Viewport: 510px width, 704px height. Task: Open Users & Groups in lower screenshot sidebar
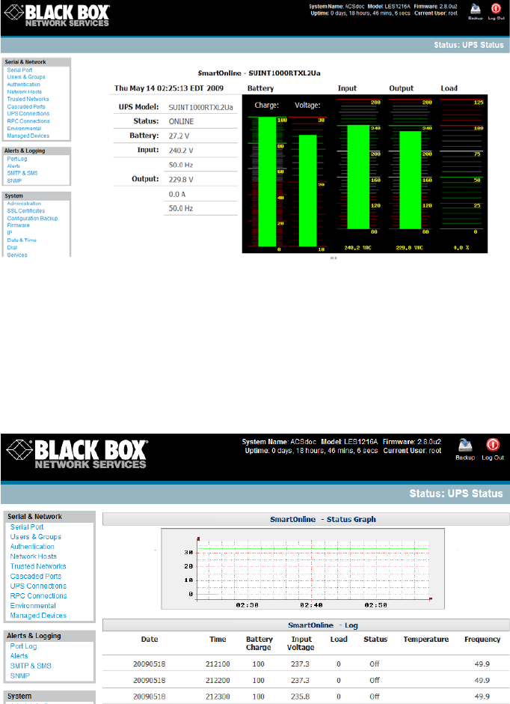(36, 537)
